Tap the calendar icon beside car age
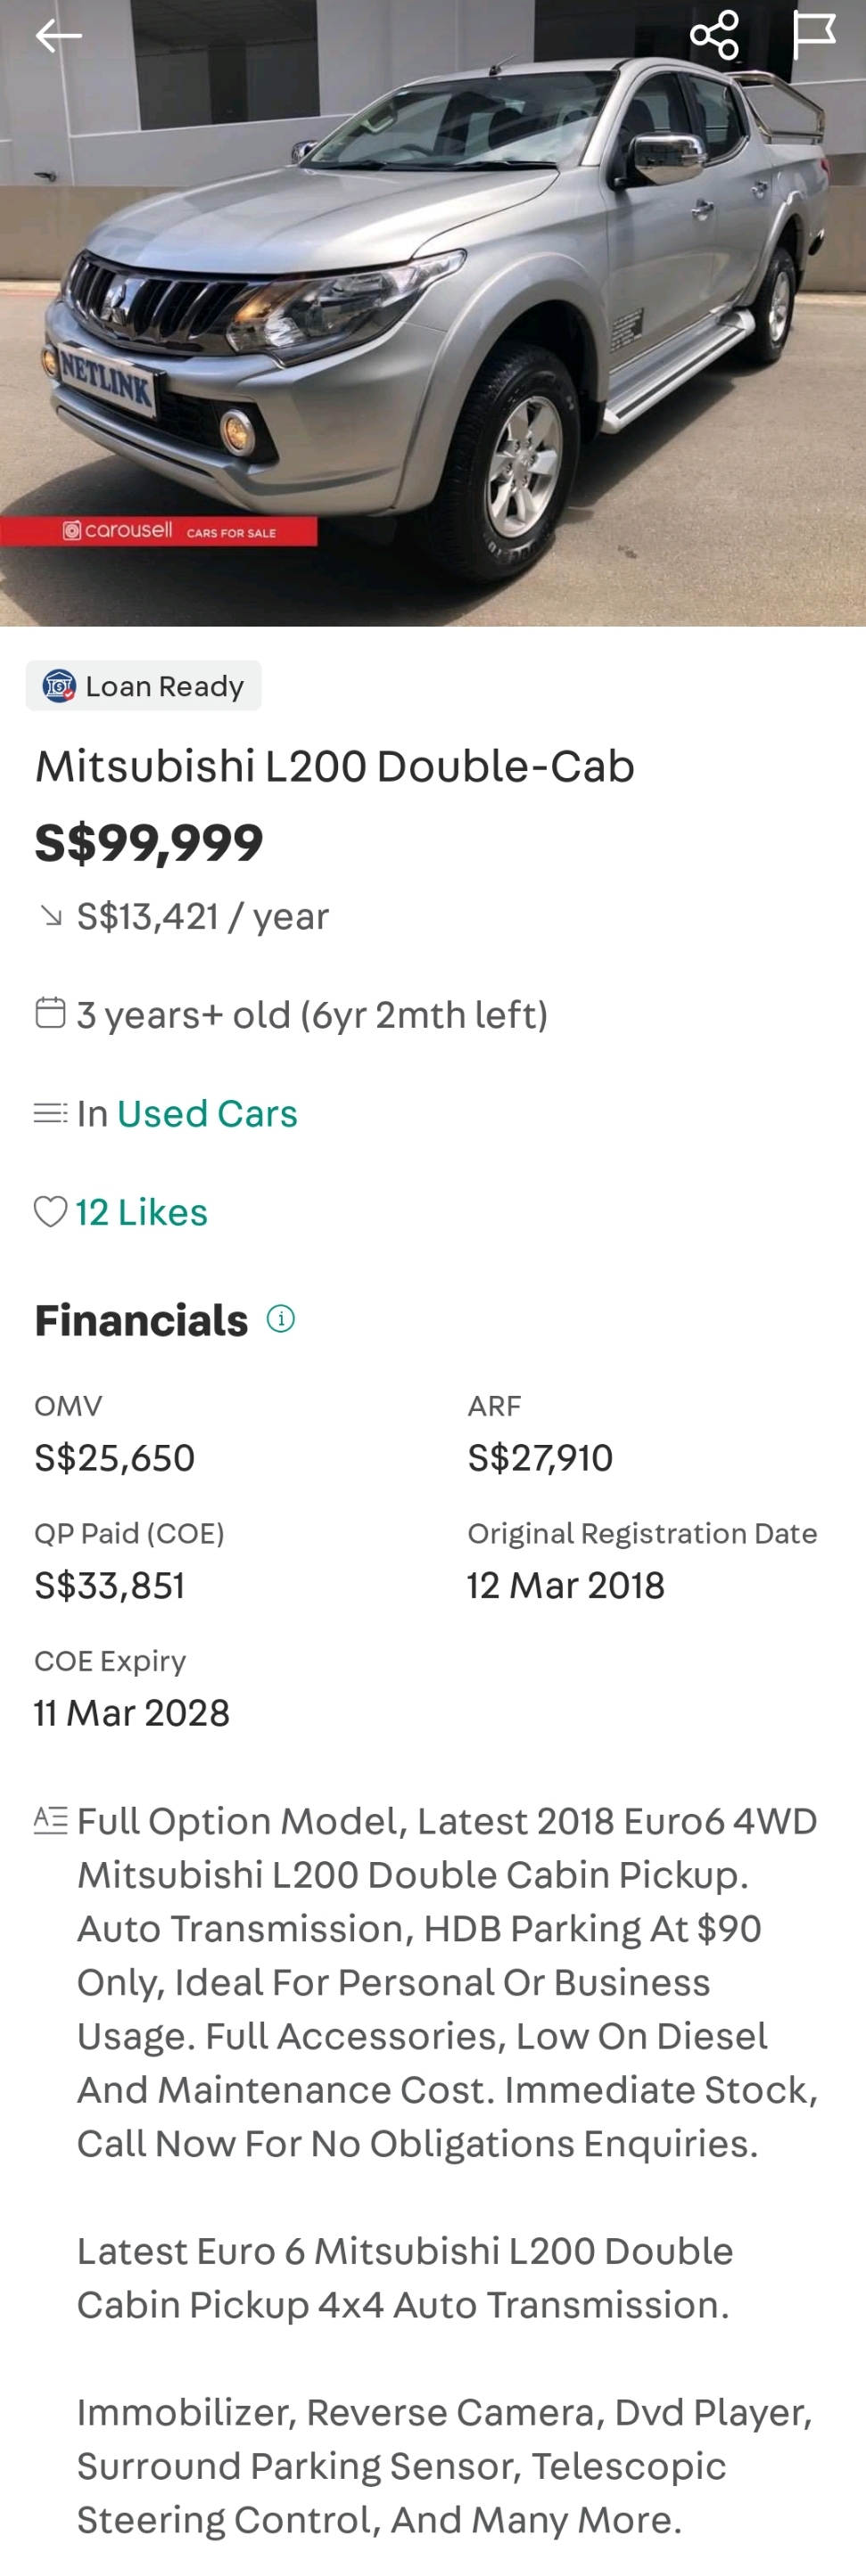The image size is (866, 2576). [x=50, y=1013]
